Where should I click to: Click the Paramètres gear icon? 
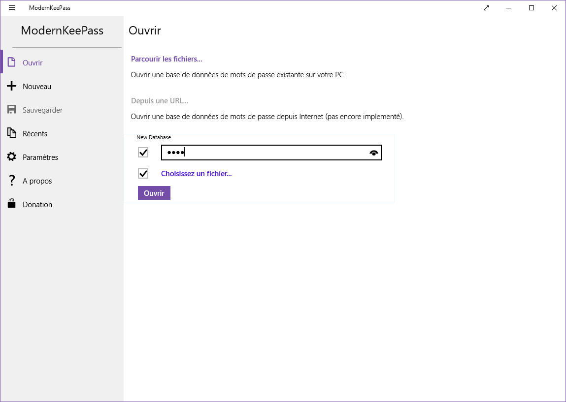12,157
